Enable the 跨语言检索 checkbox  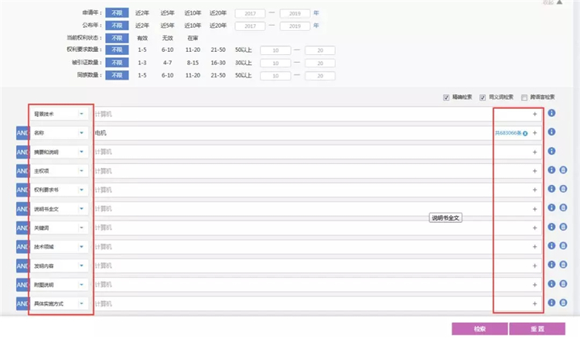(x=524, y=98)
